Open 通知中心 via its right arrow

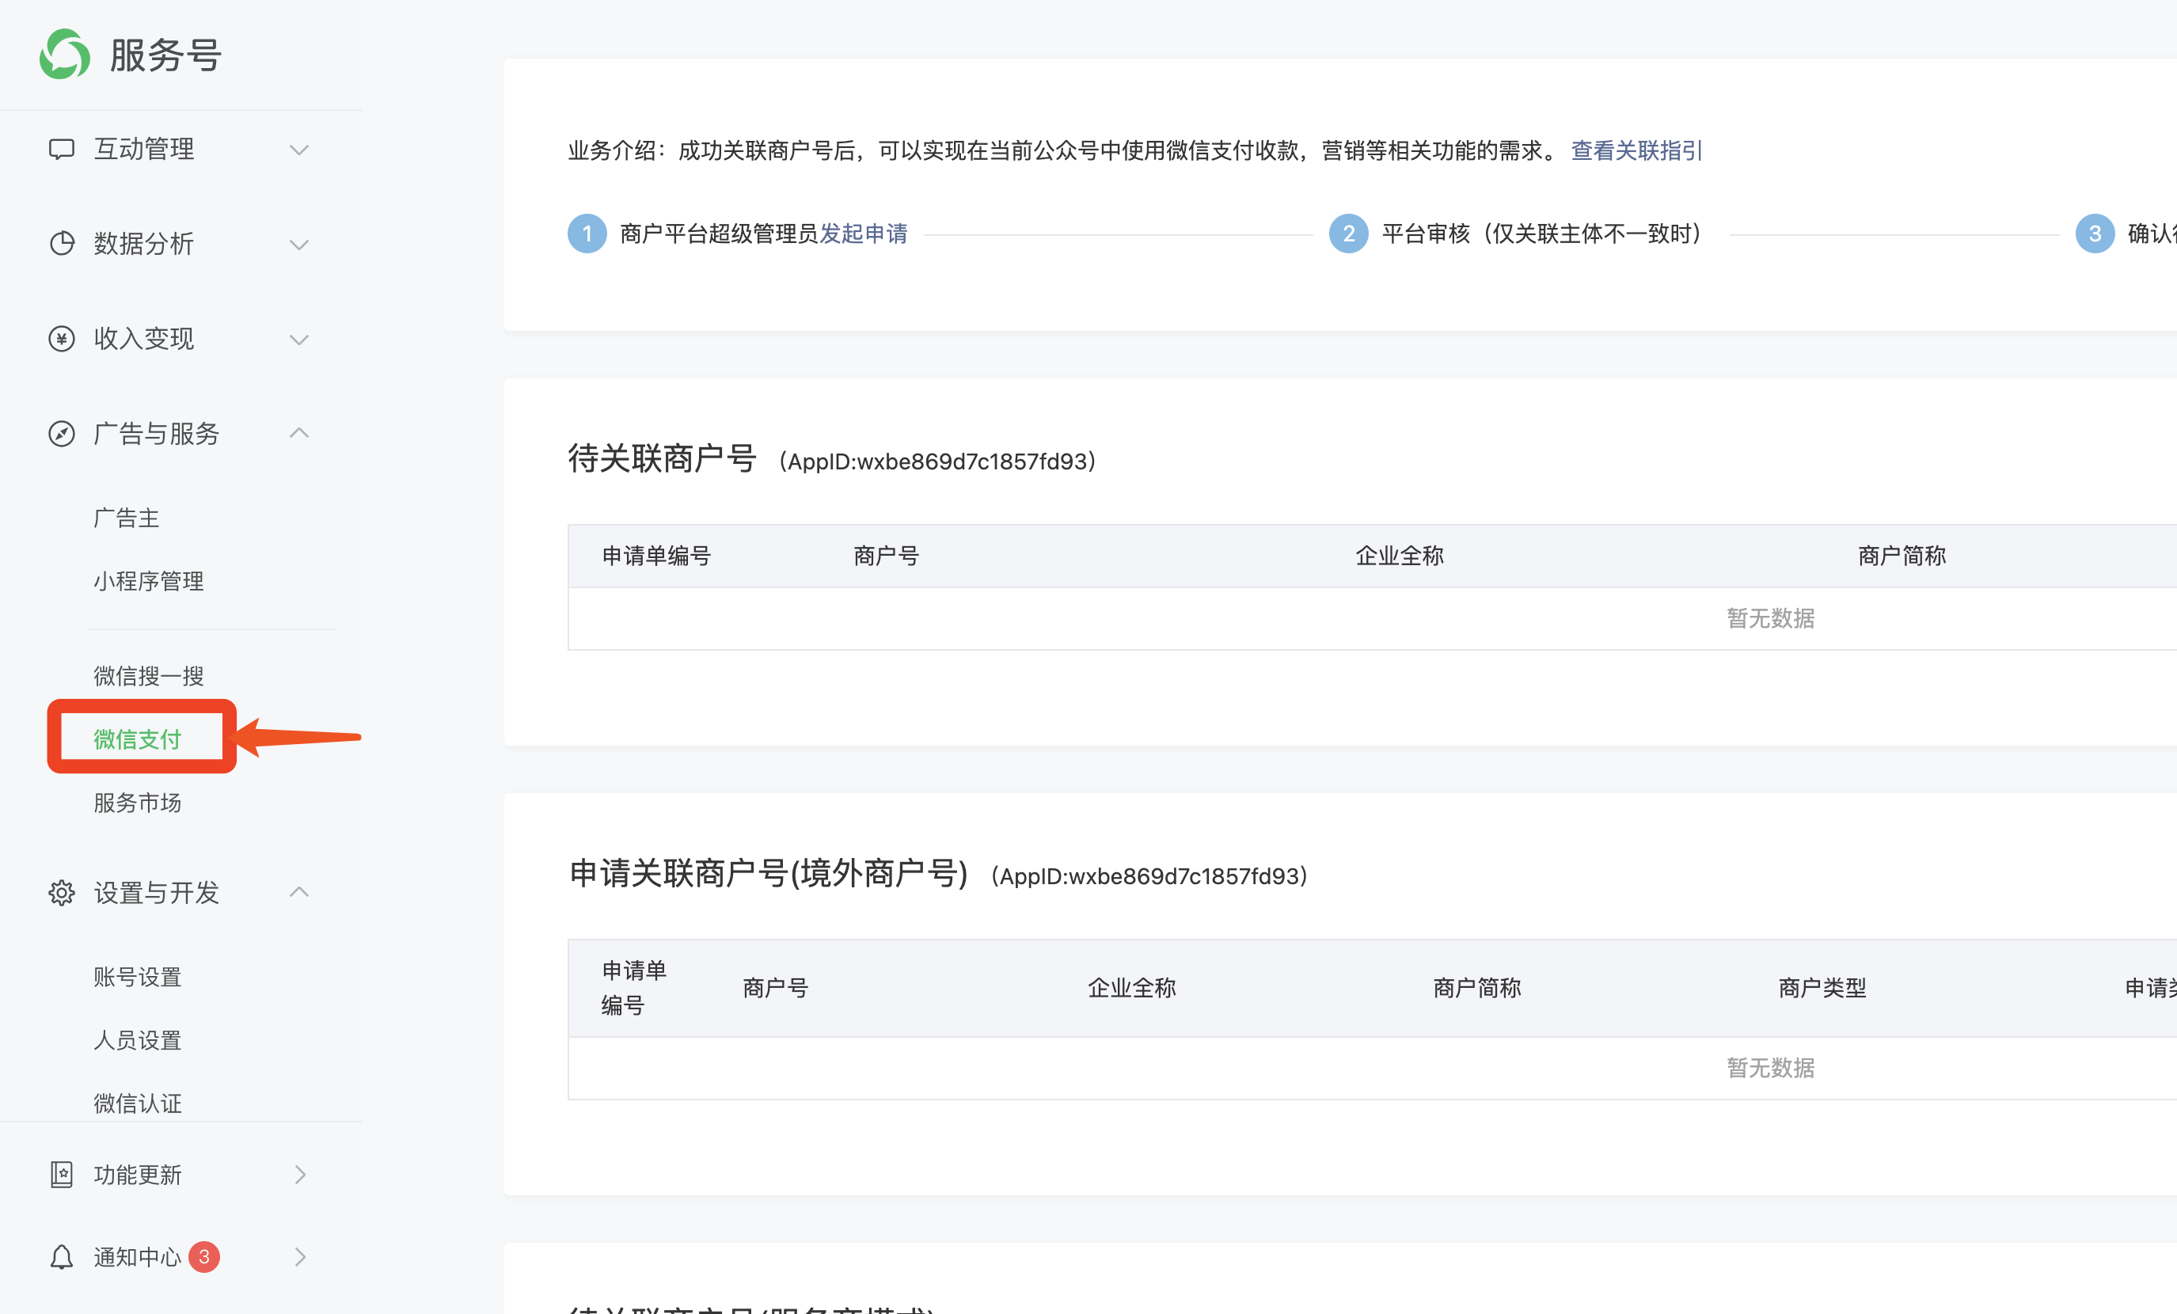(300, 1256)
